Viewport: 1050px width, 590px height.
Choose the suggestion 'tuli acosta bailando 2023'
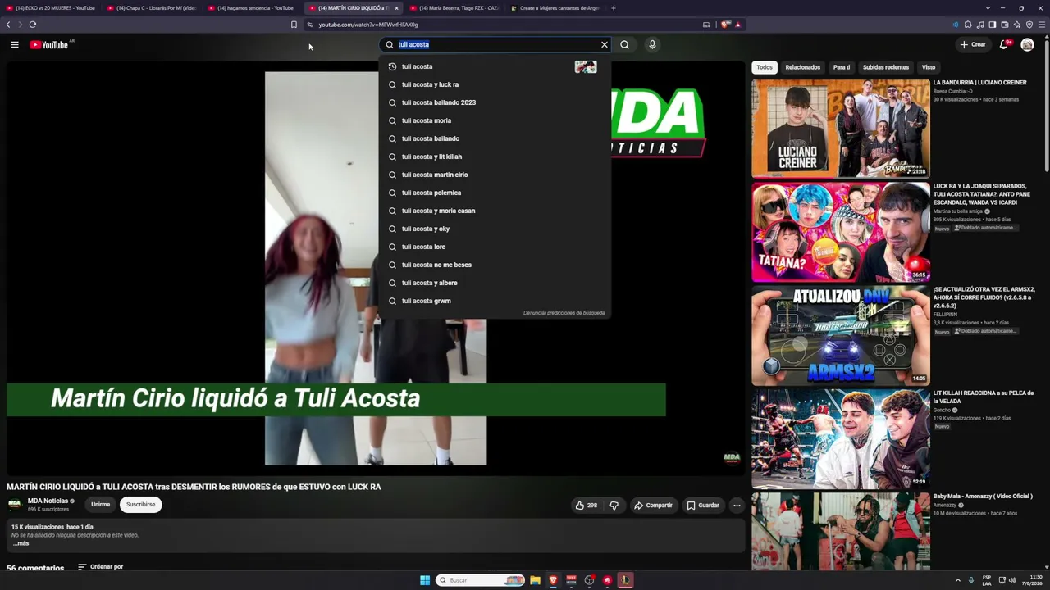click(495, 102)
